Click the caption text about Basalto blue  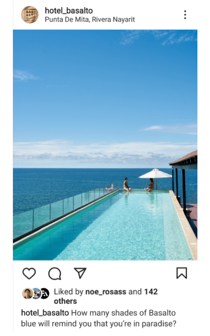pos(99,318)
